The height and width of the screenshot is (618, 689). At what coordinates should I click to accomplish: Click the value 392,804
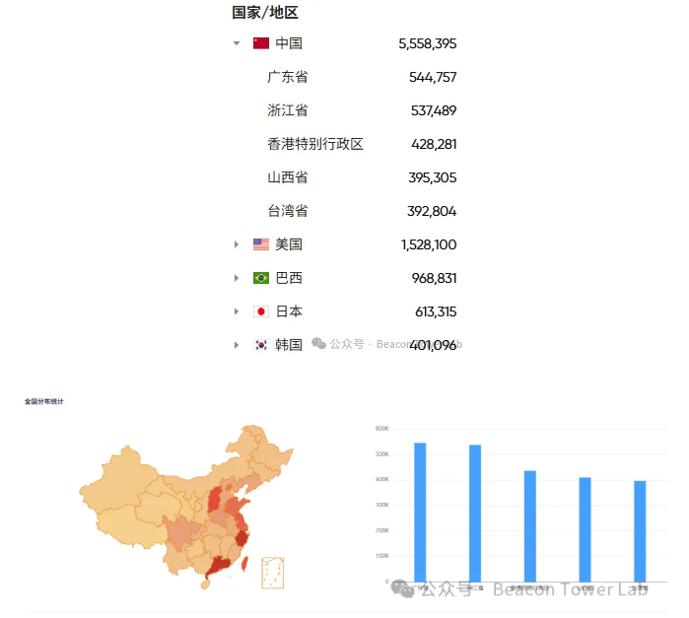[432, 211]
